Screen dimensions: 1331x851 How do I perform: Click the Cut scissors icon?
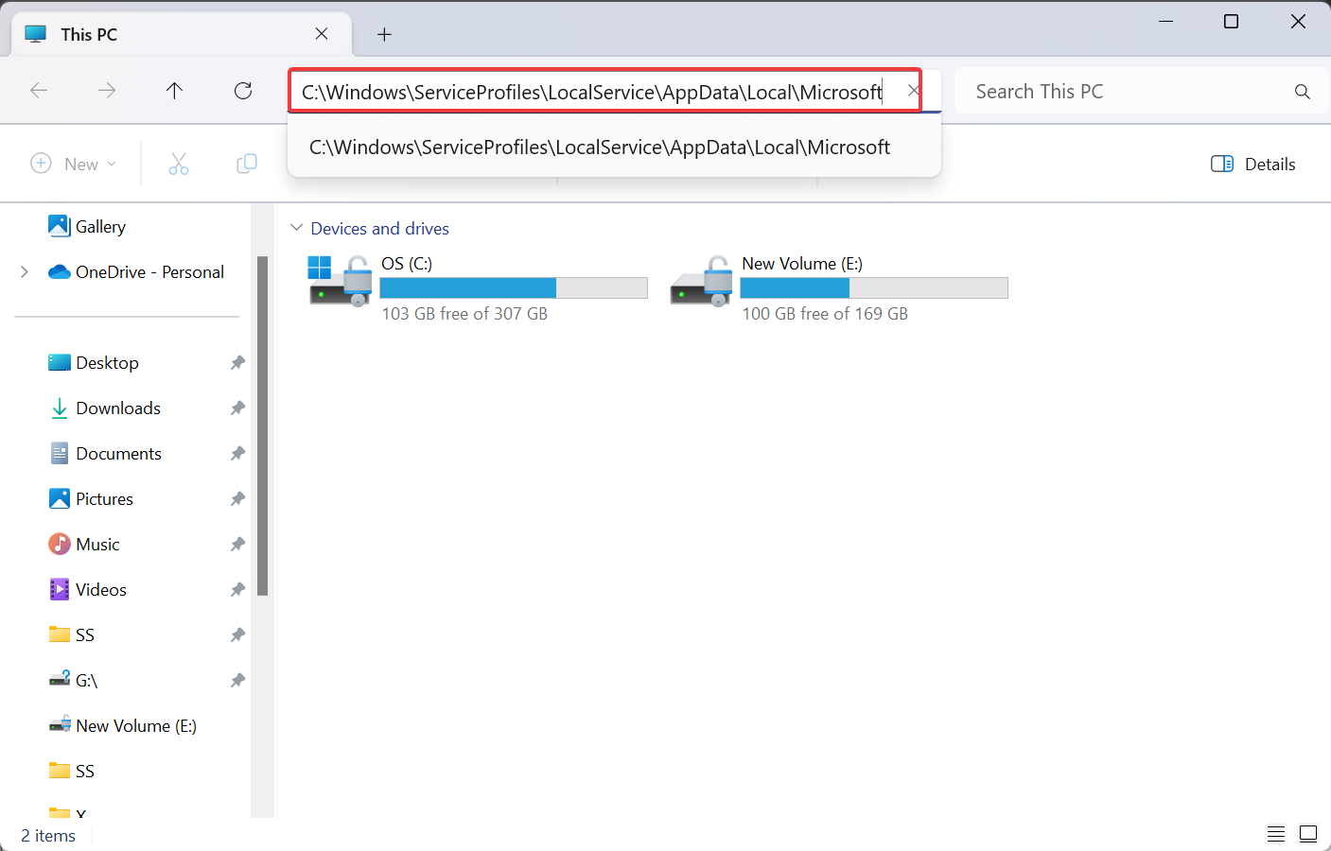point(179,164)
